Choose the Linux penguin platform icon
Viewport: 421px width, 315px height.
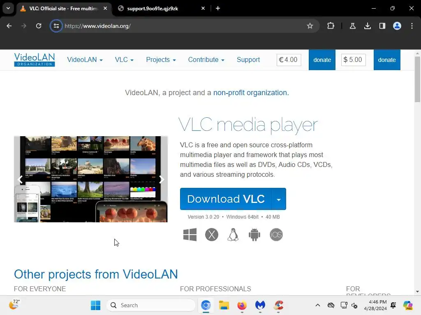click(233, 235)
